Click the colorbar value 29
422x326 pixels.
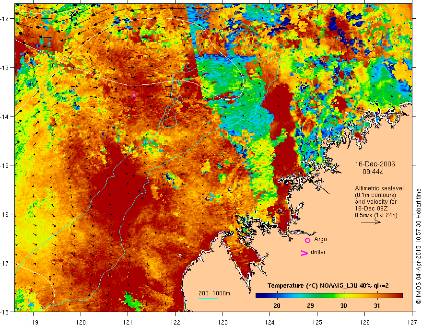pyautogui.click(x=310, y=305)
